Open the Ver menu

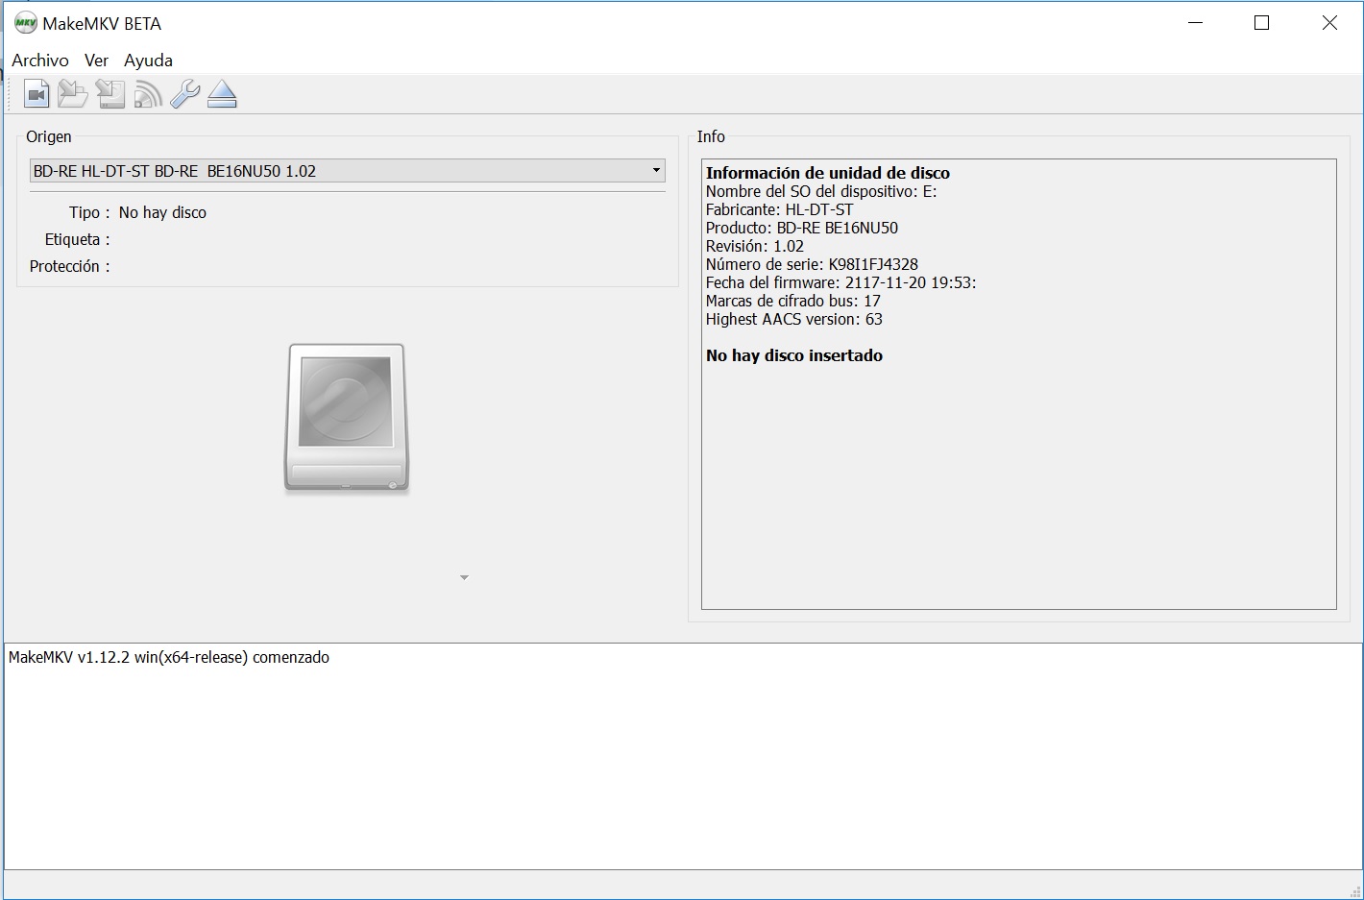(96, 60)
